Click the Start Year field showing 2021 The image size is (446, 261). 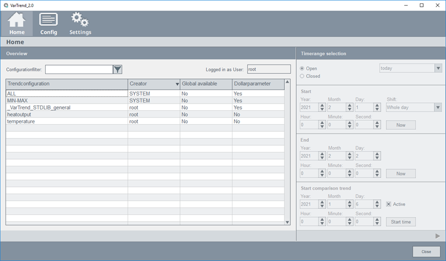(309, 107)
